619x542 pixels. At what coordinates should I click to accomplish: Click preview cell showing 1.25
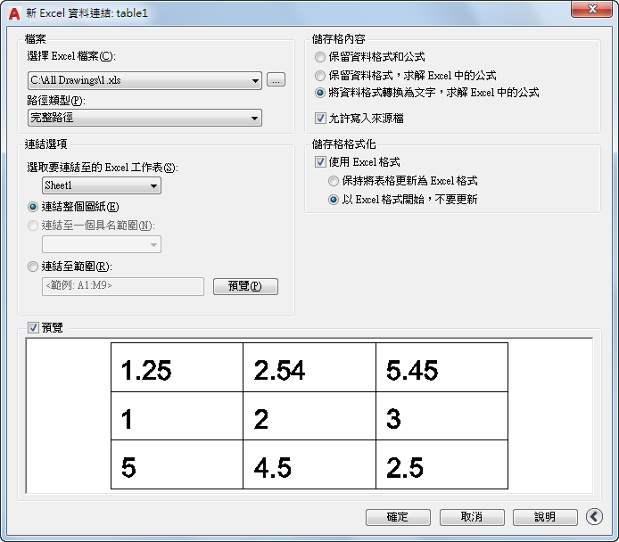click(x=177, y=367)
